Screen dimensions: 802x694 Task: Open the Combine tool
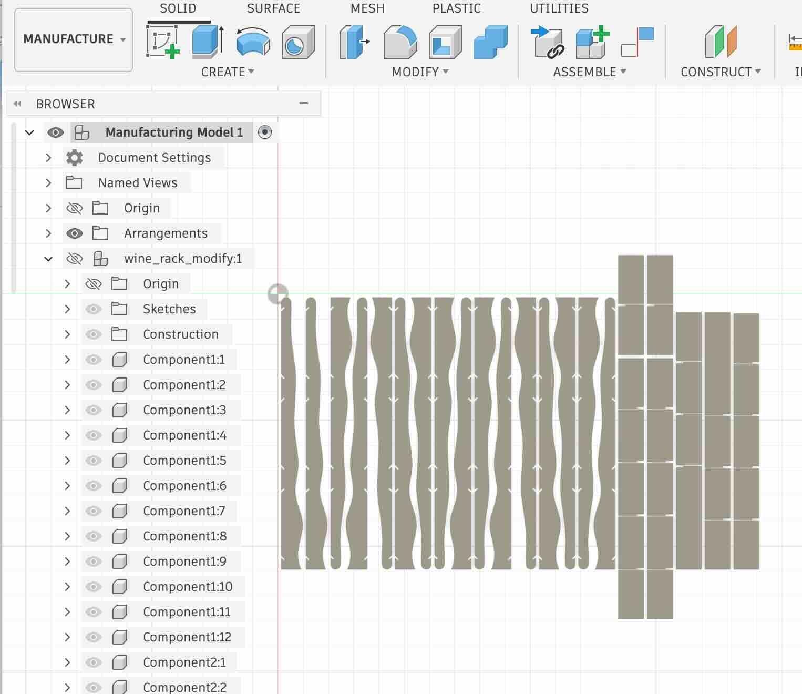[x=490, y=41]
